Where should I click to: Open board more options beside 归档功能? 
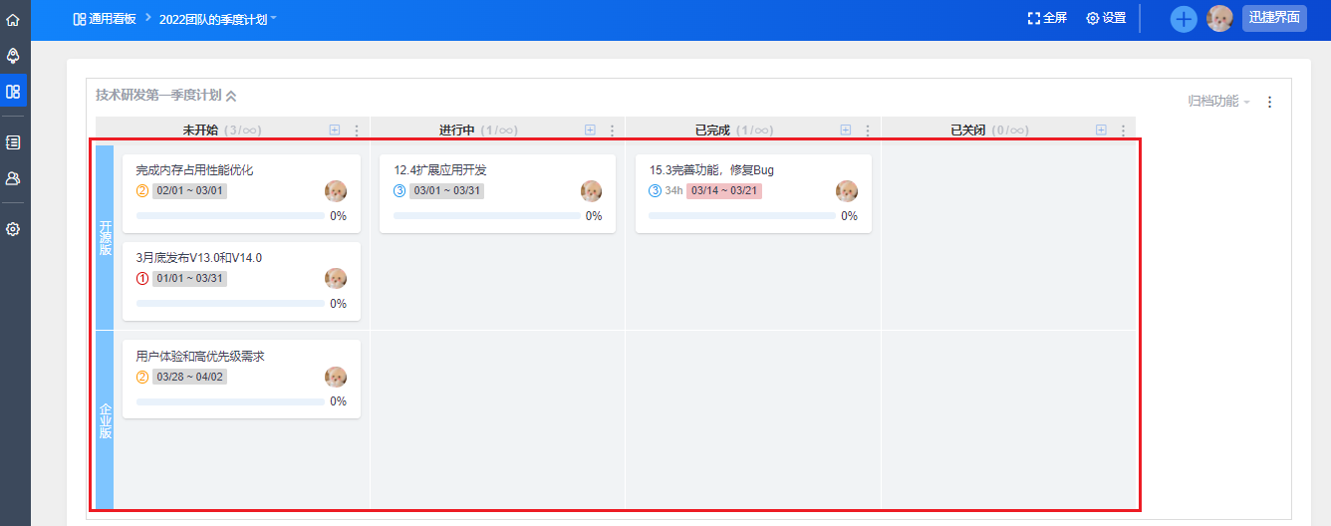click(x=1269, y=102)
